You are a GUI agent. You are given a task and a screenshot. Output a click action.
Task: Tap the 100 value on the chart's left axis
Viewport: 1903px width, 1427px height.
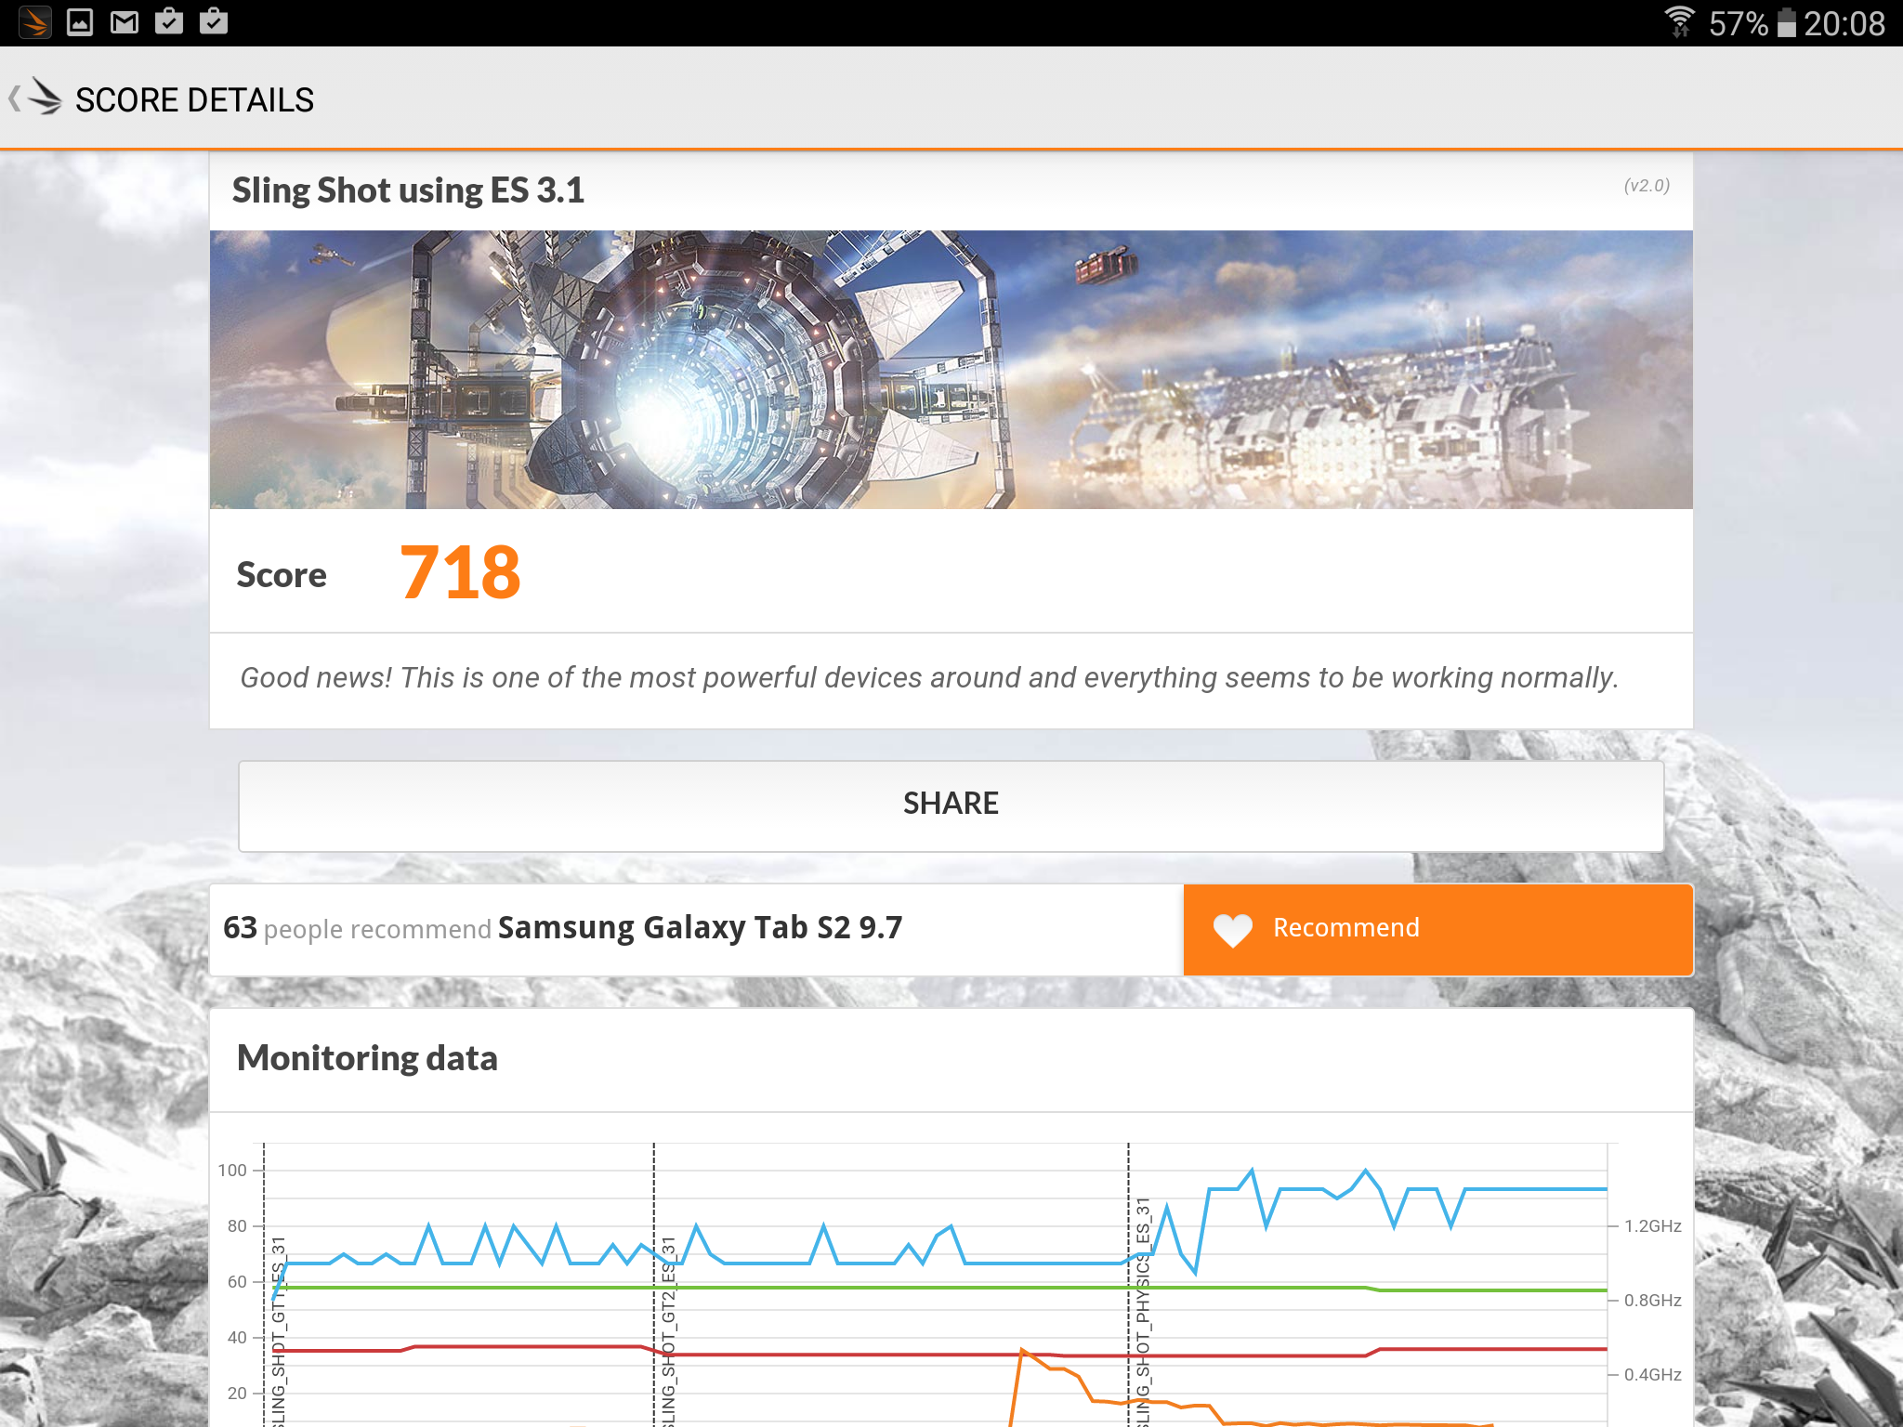point(232,1171)
